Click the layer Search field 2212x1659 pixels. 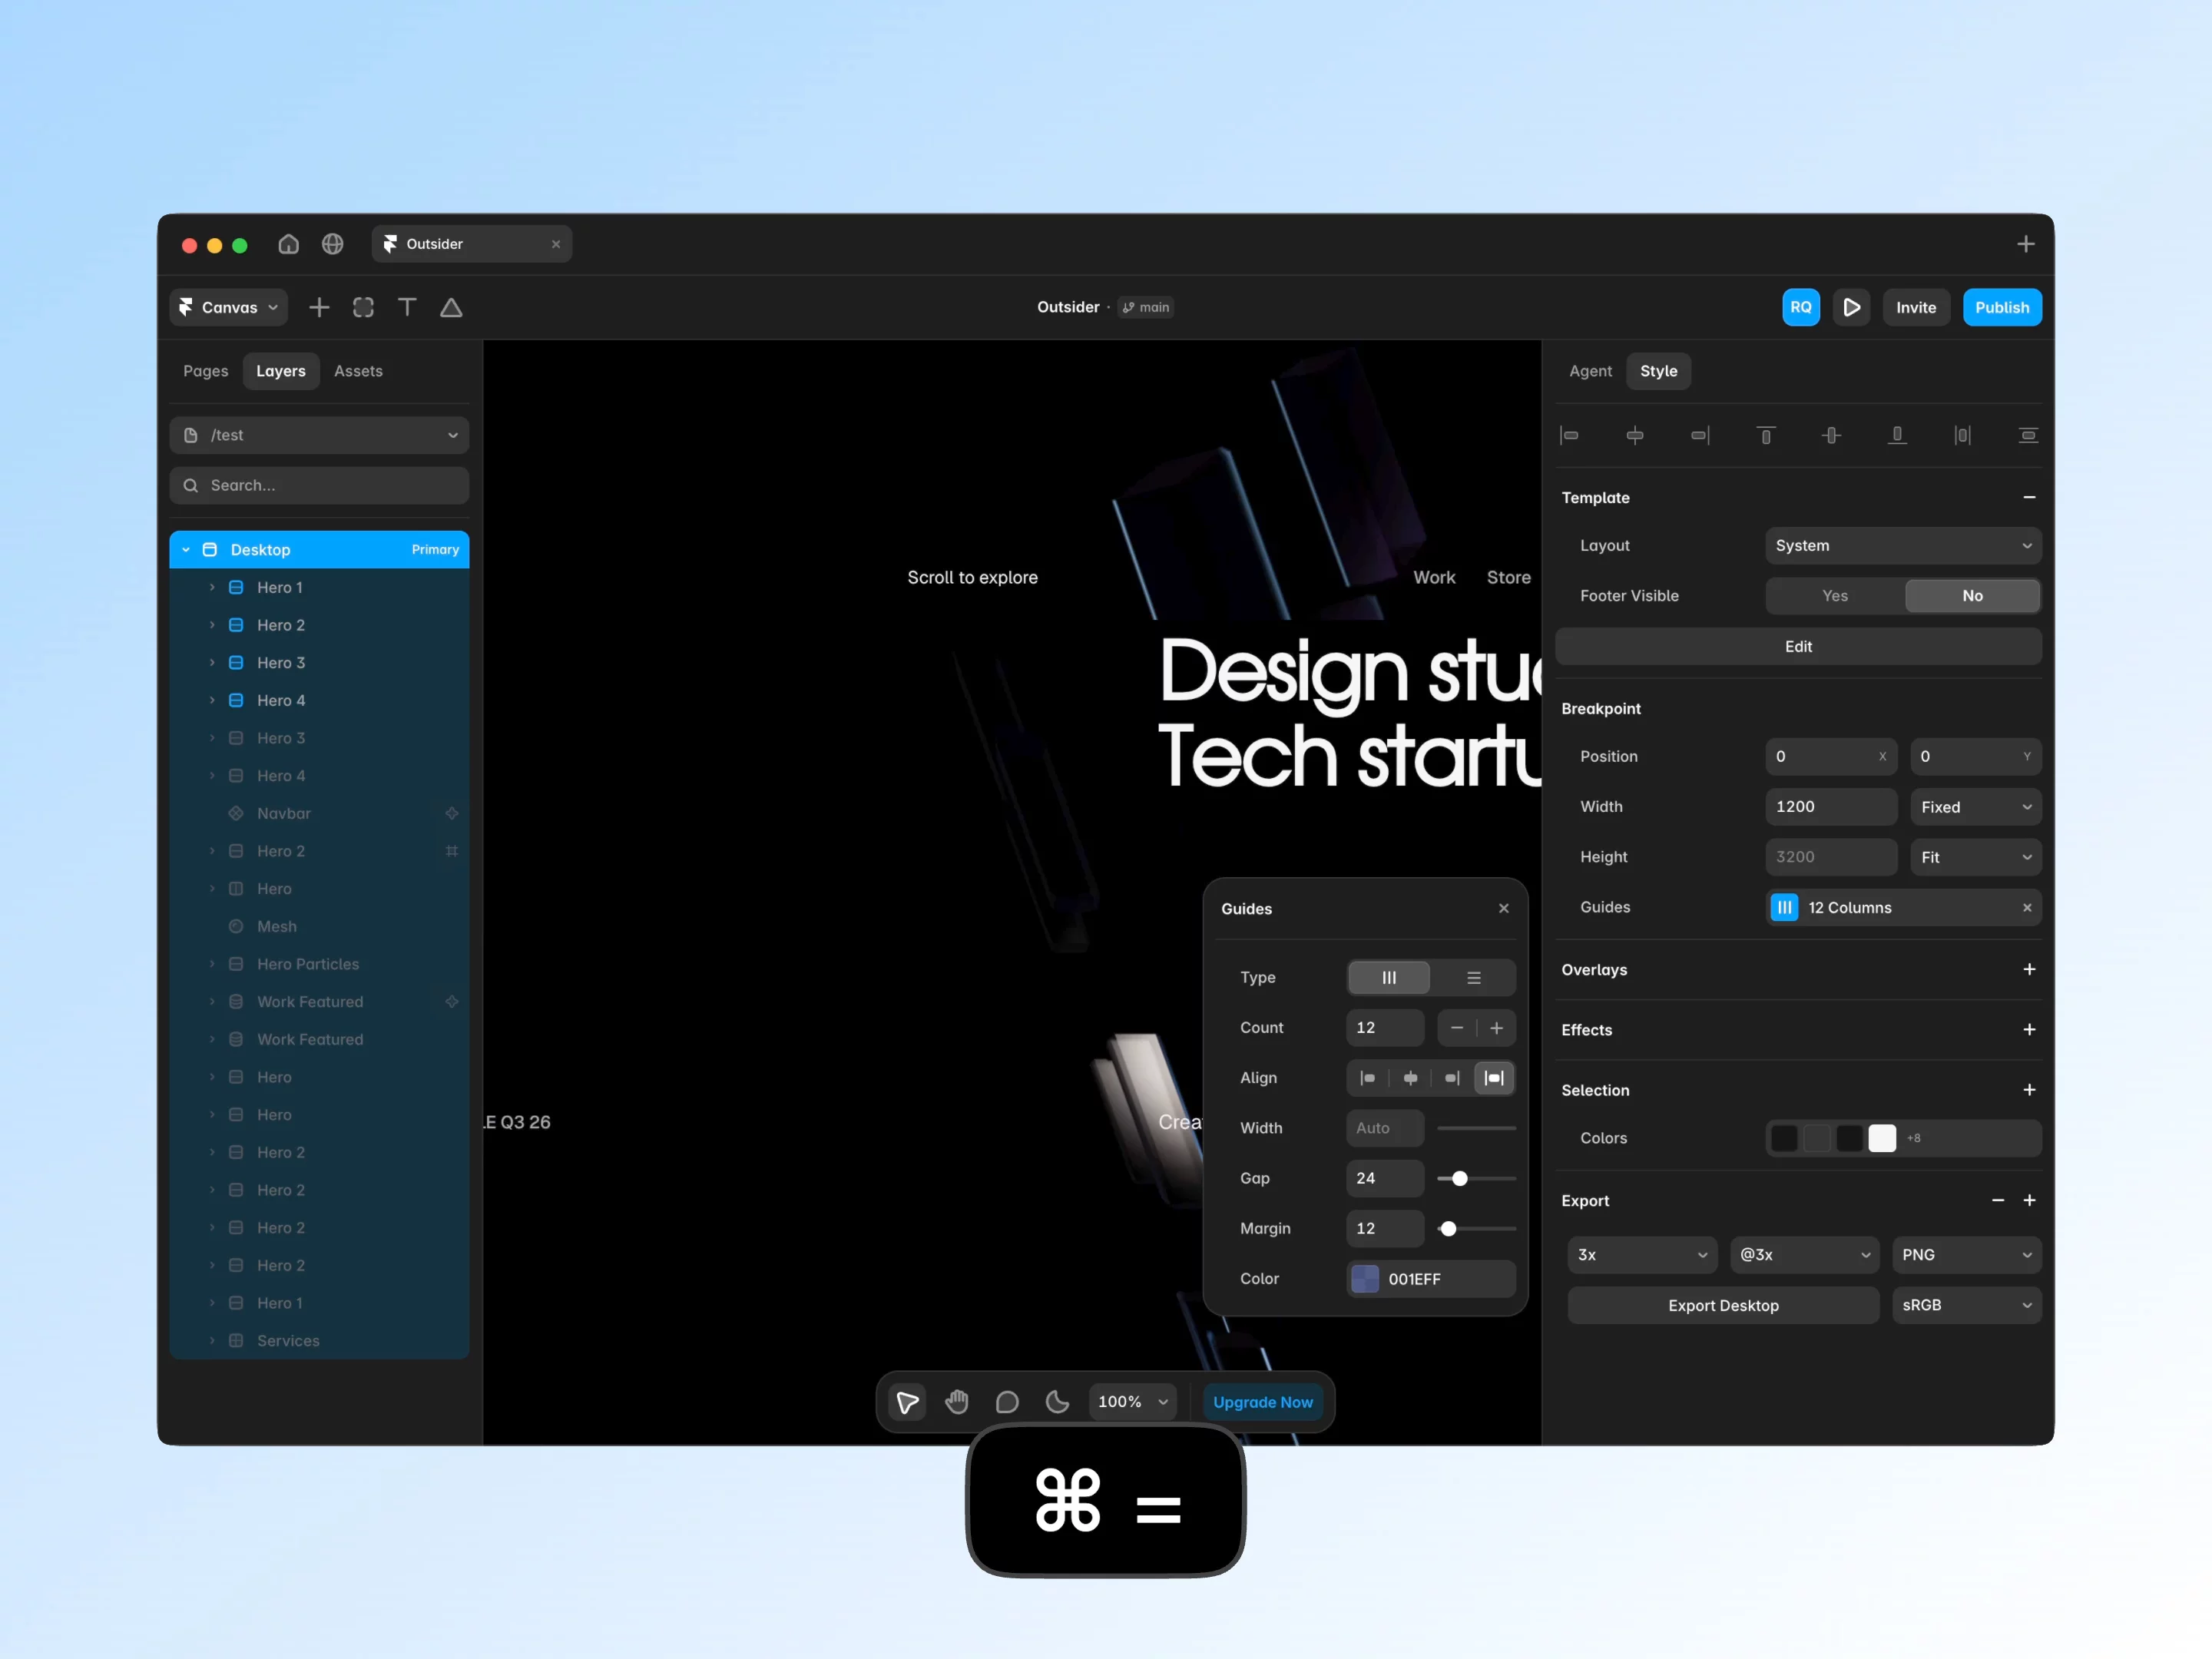point(319,485)
